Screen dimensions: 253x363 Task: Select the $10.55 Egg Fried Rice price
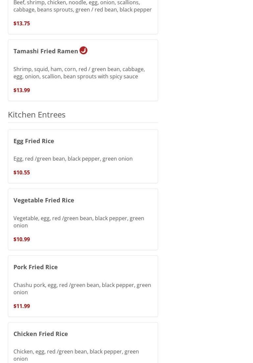22,172
